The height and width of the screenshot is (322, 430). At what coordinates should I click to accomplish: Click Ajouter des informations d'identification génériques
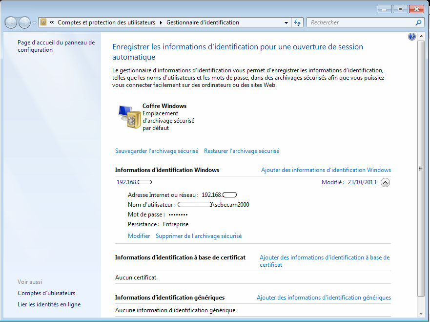324,298
